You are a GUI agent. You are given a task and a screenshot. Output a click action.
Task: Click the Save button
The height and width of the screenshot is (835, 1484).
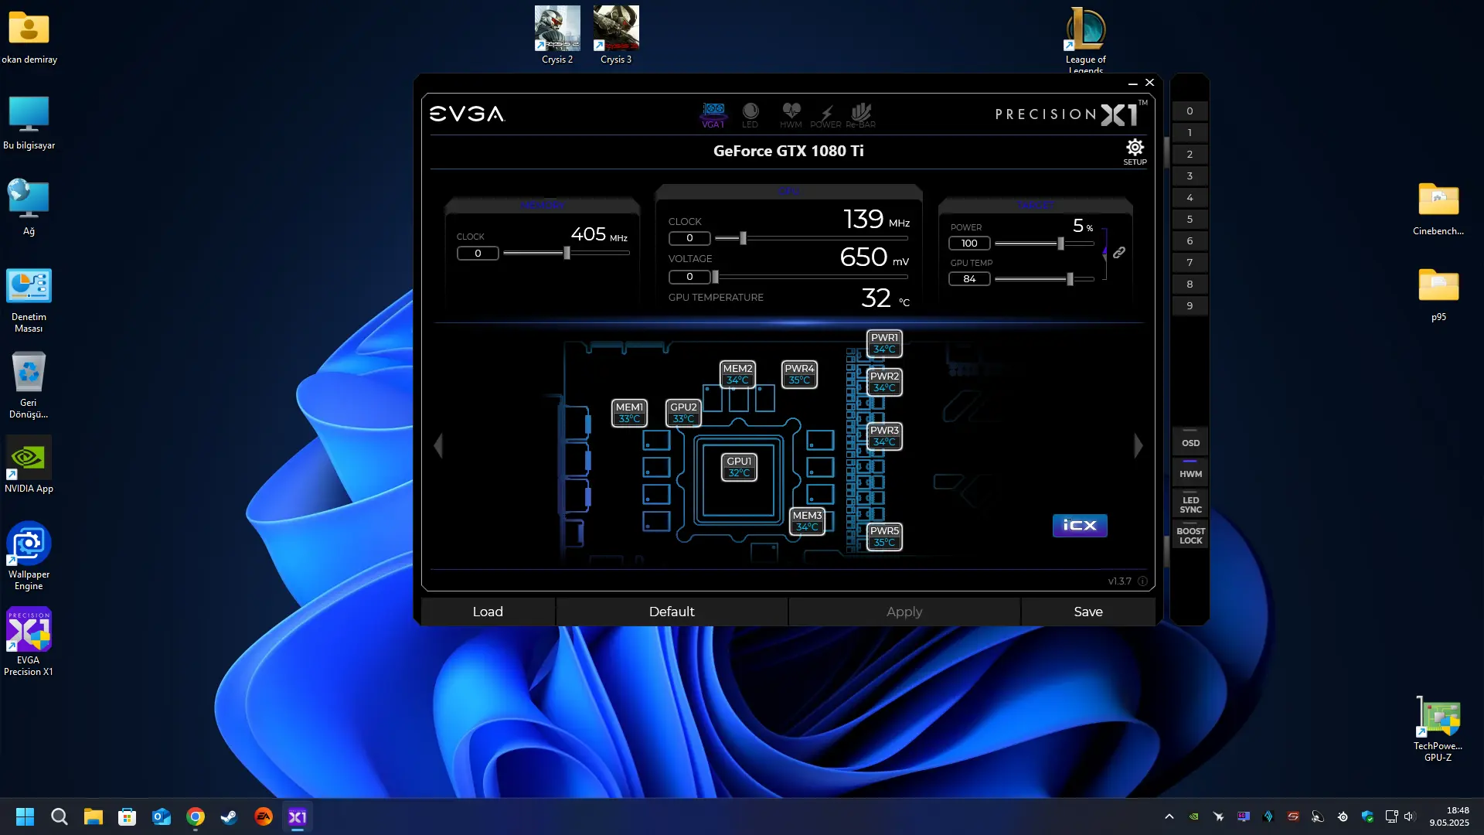(1088, 612)
